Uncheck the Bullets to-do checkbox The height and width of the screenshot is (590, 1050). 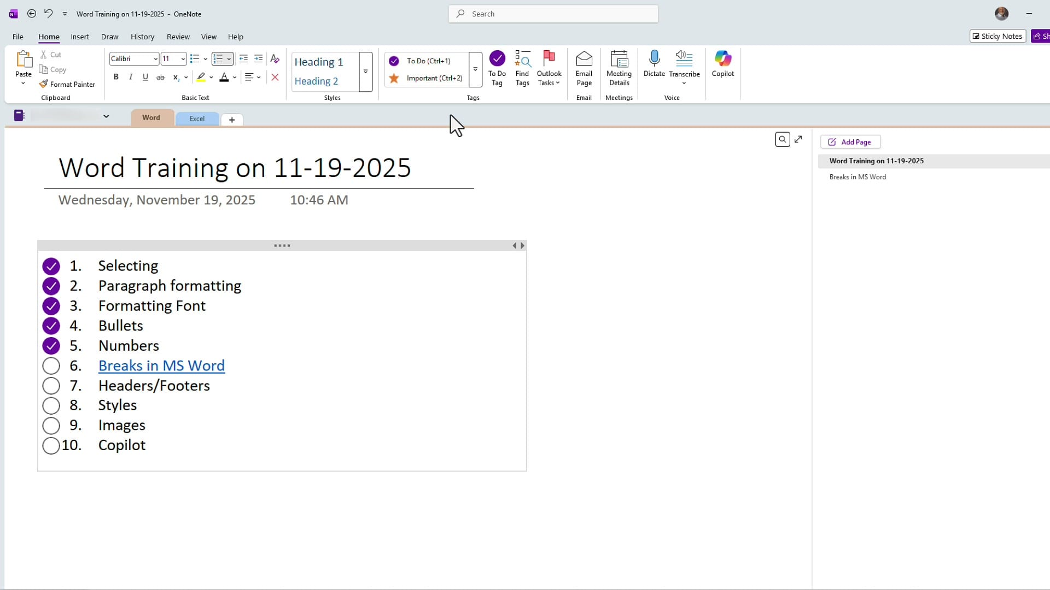[x=51, y=326]
